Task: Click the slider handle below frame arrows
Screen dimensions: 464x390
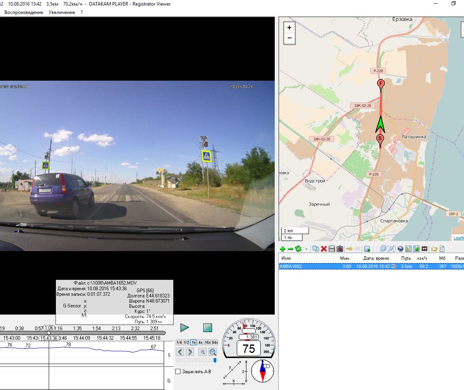Action: pyautogui.click(x=215, y=360)
